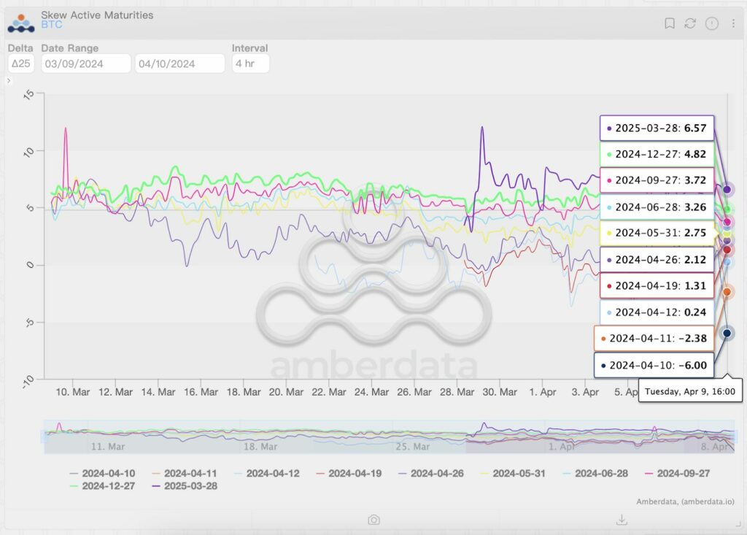747x535 pixels.
Task: Click the download icon at bottom right
Action: coord(622,520)
